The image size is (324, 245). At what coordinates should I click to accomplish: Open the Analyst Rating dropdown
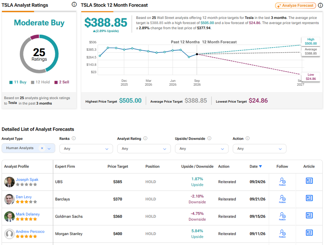click(144, 149)
